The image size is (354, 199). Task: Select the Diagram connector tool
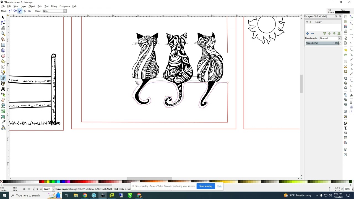click(3, 128)
